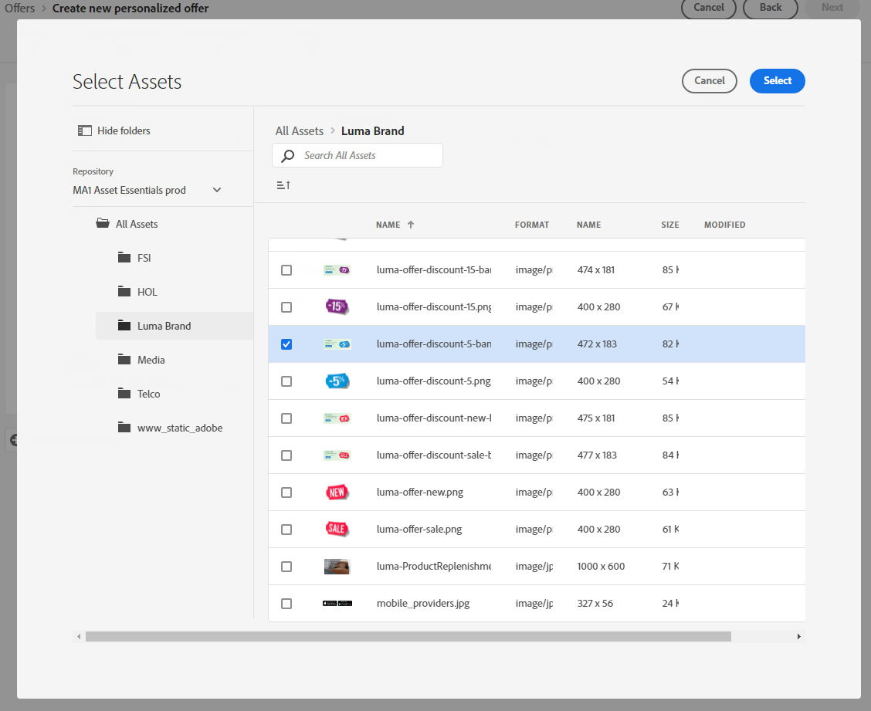Click the luma-offer-sale.png file name

419,530
